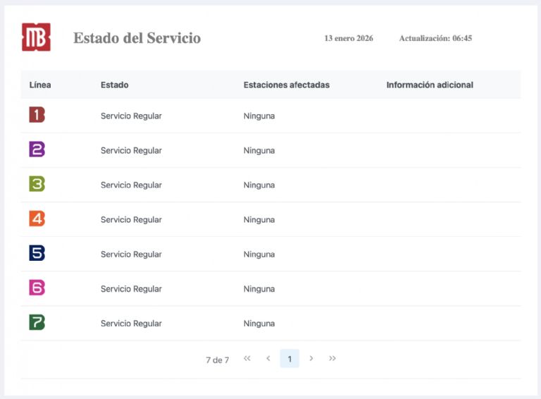The image size is (541, 399).
Task: Click Ninguna in Line 3 row
Action: (x=259, y=185)
